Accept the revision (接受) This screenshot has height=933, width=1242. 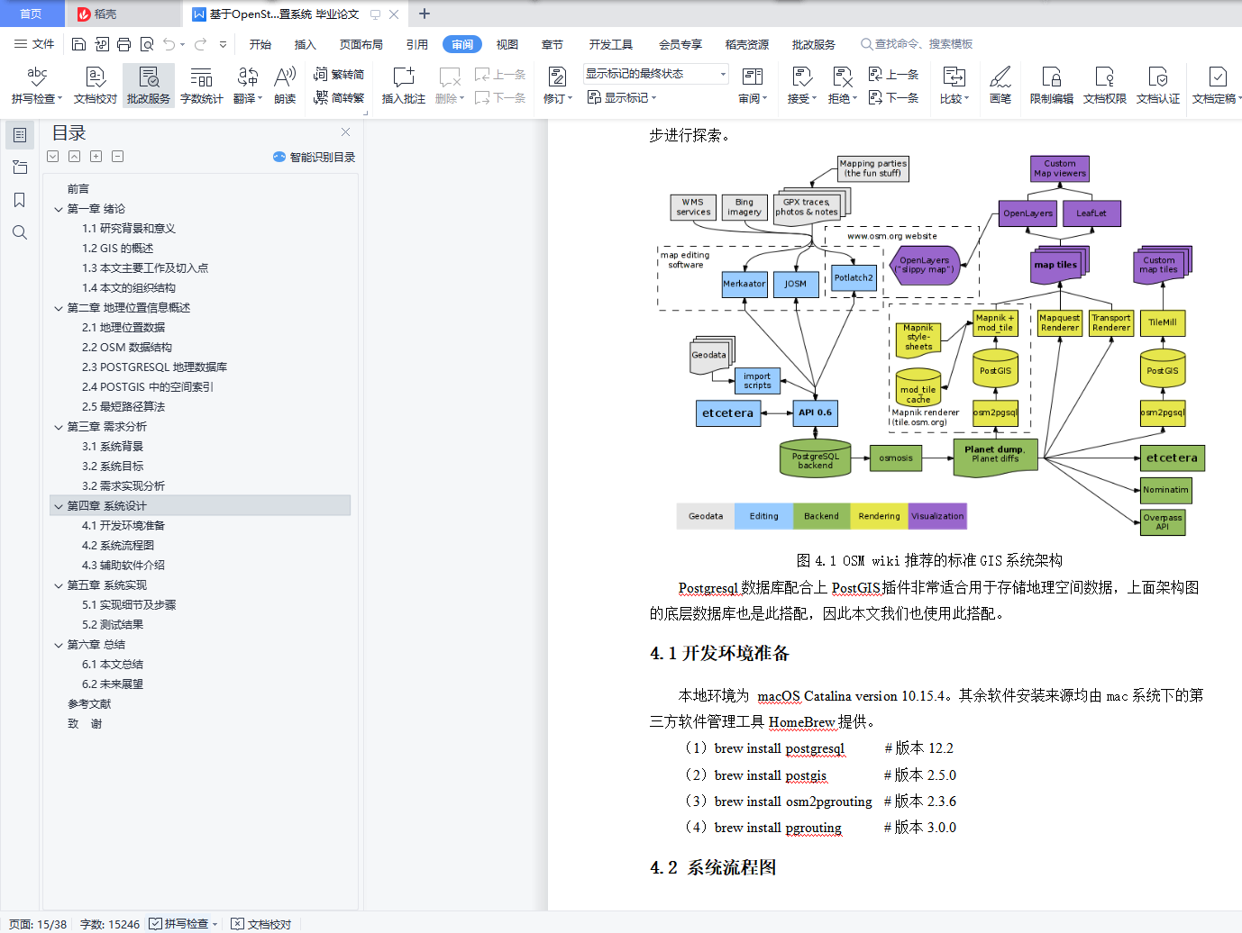tap(802, 86)
